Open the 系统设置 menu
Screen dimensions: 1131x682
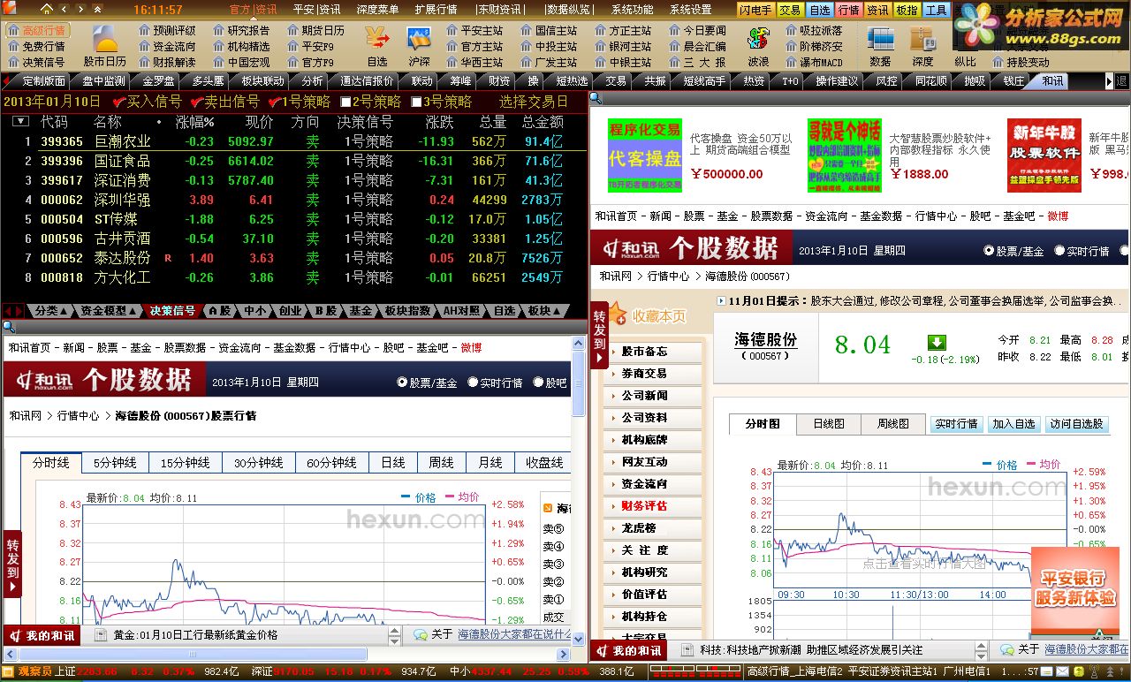690,10
